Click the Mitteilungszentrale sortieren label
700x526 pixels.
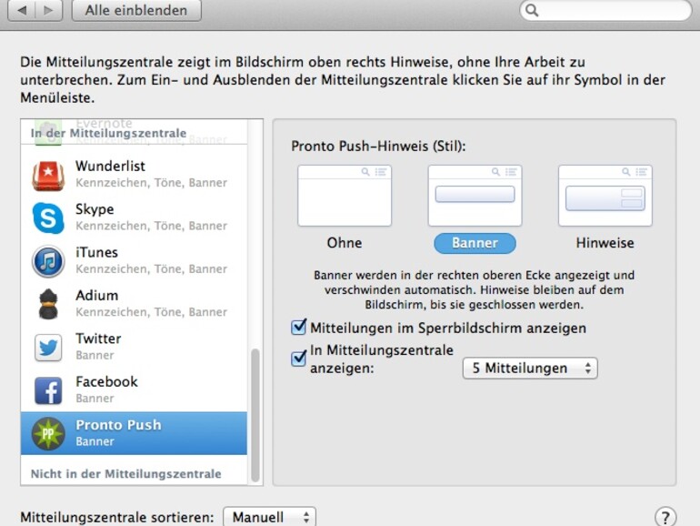(117, 518)
